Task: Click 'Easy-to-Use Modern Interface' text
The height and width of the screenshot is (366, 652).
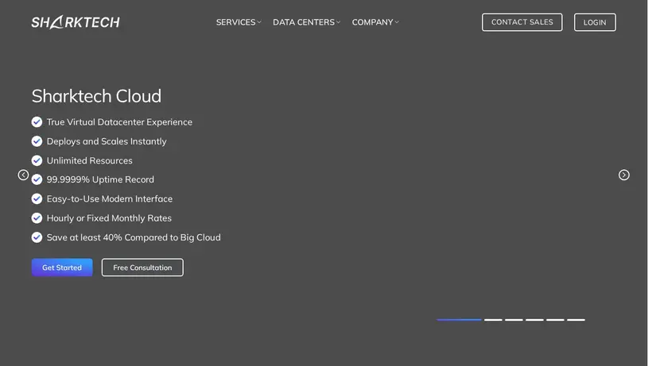Action: (x=110, y=198)
